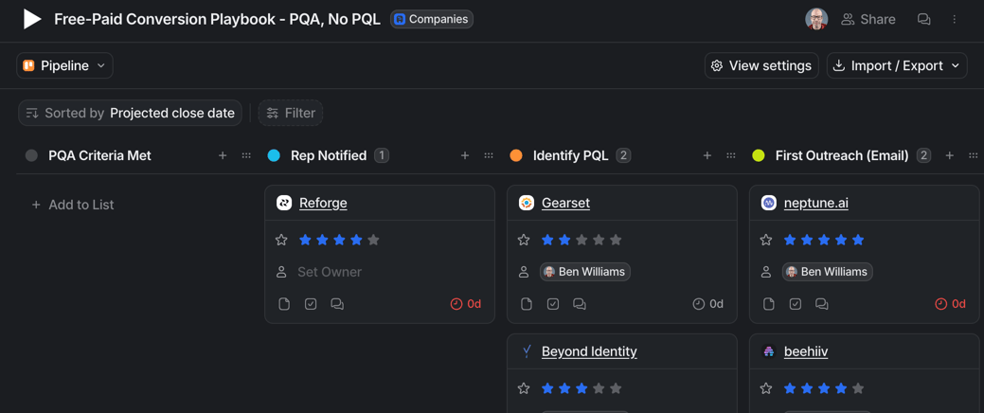Click the Reforge logo icon
The image size is (984, 413).
[284, 203]
